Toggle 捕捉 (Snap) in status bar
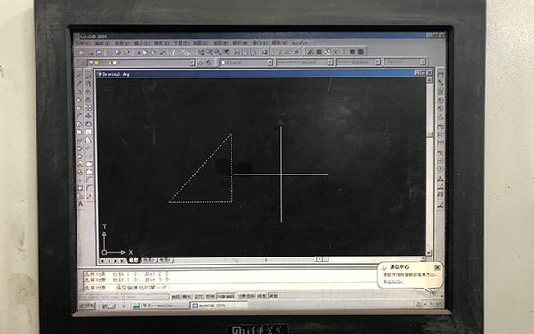Viewport: 534px width, 334px height. tap(175, 297)
